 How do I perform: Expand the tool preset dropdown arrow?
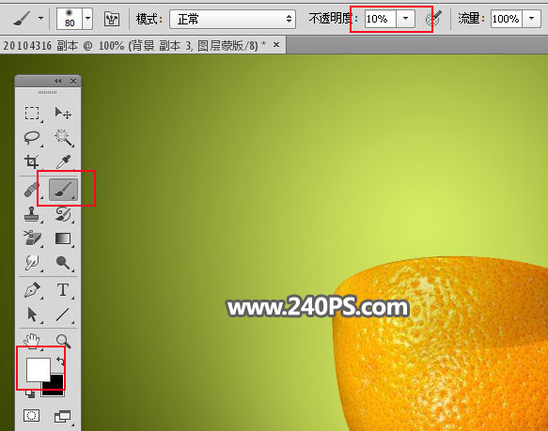[x=41, y=18]
